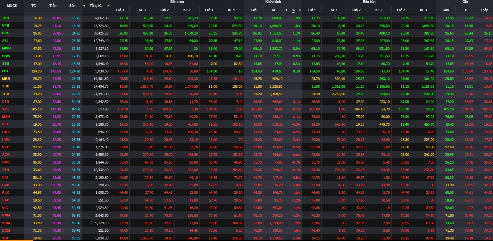This screenshot has width=493, height=241.
Task: Select VHM percent change -1.4%
Action: [296, 223]
